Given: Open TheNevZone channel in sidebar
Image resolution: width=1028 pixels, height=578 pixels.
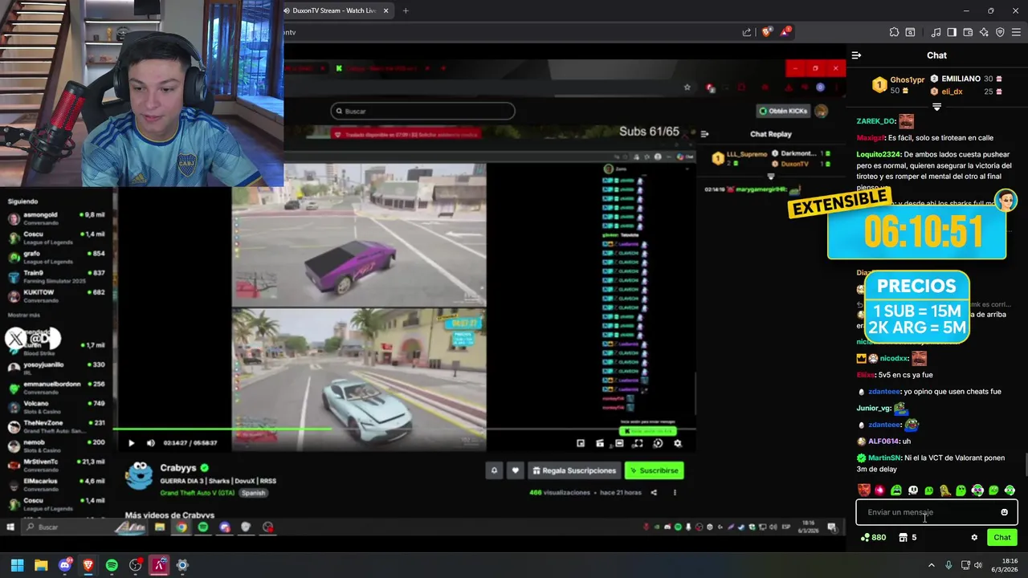Looking at the screenshot, I should pos(56,425).
